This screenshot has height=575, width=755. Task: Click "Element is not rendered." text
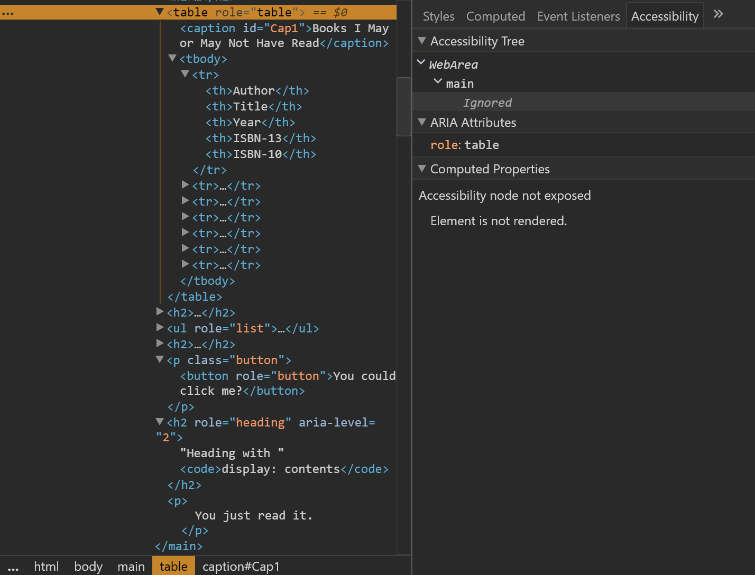[x=499, y=221]
